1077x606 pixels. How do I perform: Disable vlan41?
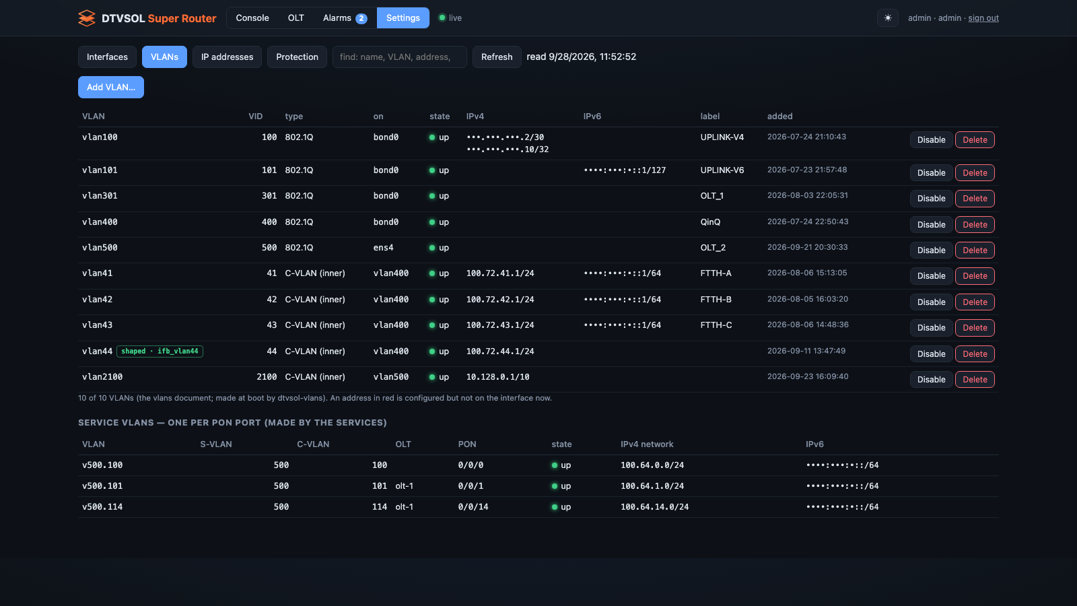pyautogui.click(x=932, y=276)
